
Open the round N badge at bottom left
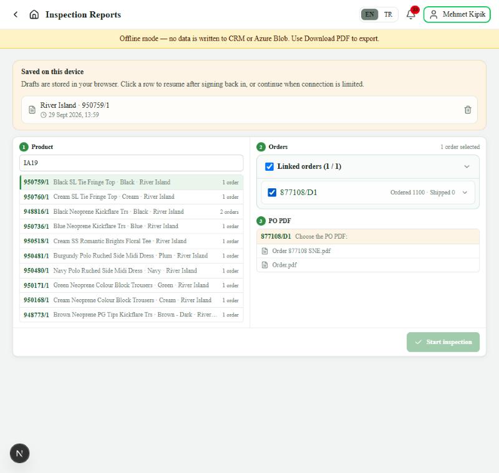20,453
